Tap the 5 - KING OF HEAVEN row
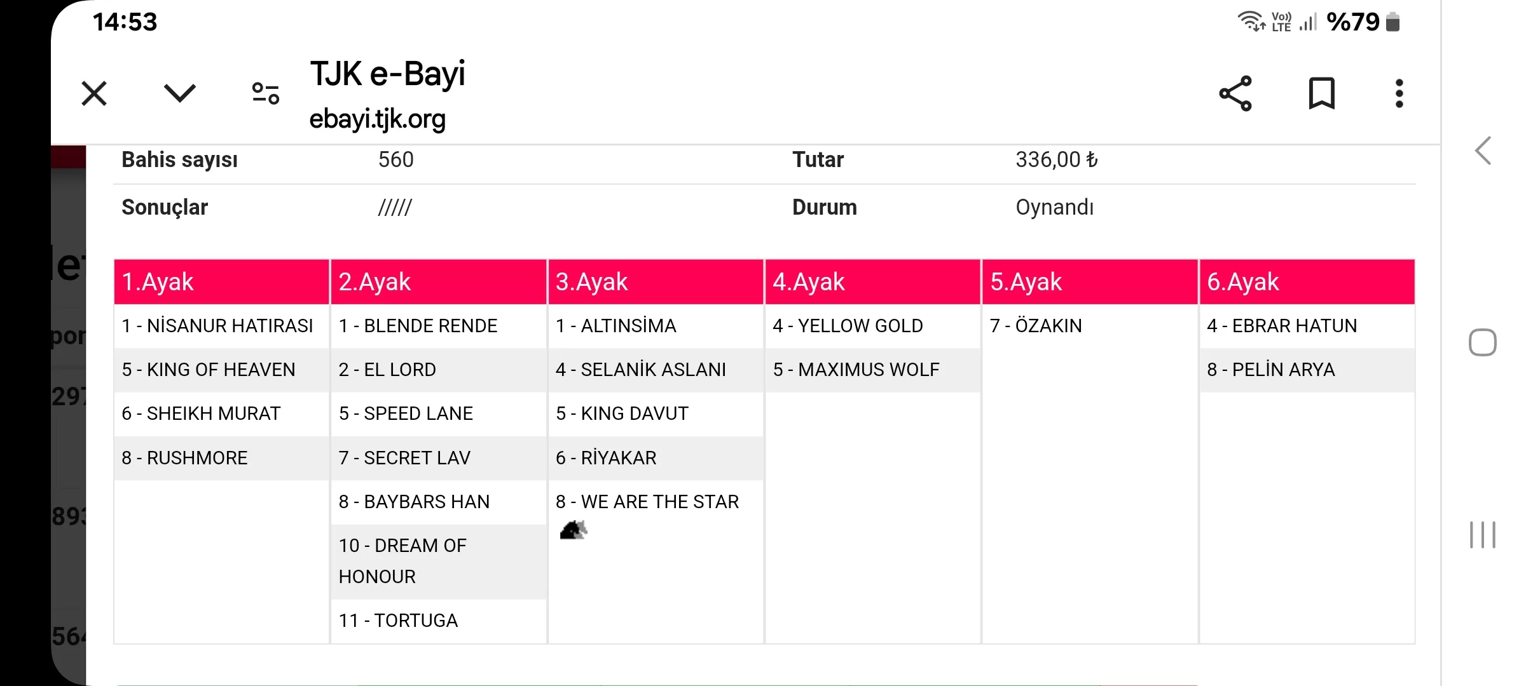The height and width of the screenshot is (686, 1526). [x=209, y=370]
